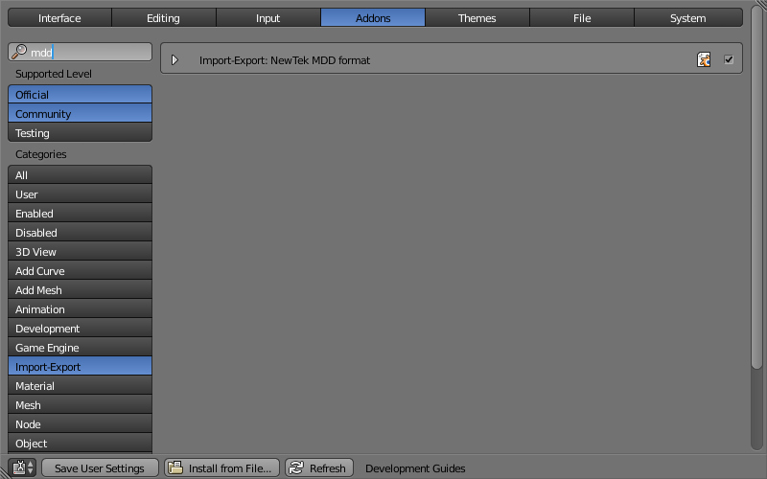Image resolution: width=767 pixels, height=479 pixels.
Task: Select the 3D View category
Action: (x=80, y=251)
